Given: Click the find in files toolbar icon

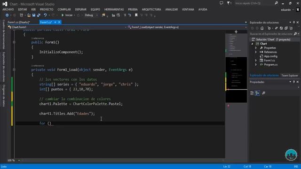Looking at the screenshot, I should 103,15.
